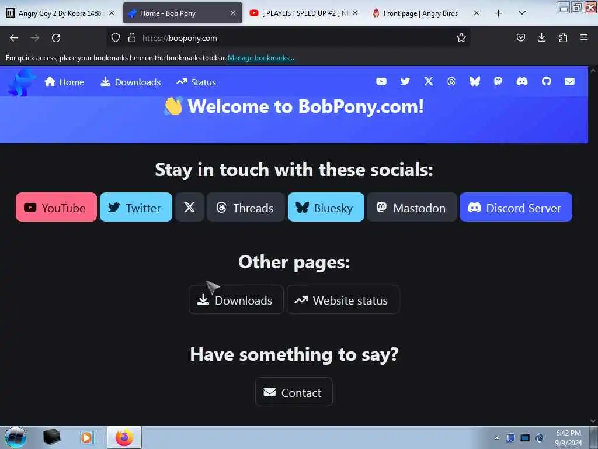This screenshot has width=598, height=449.
Task: Open a new tab with plus icon
Action: pyautogui.click(x=498, y=13)
